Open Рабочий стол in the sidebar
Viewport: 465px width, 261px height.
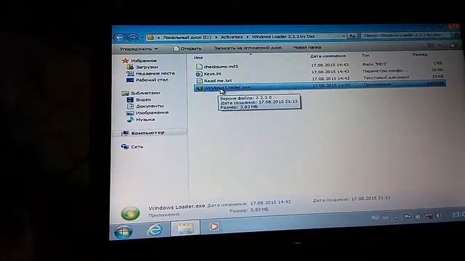[152, 80]
